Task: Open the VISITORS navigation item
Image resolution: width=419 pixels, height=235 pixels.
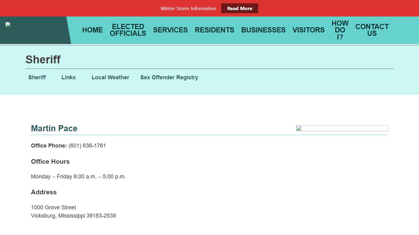Action: click(x=308, y=30)
